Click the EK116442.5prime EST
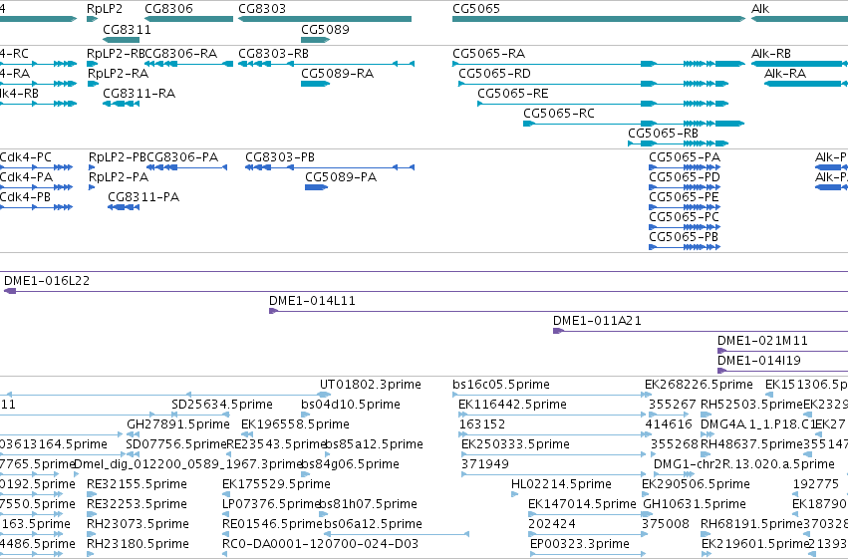This screenshot has width=848, height=559. coord(552,416)
